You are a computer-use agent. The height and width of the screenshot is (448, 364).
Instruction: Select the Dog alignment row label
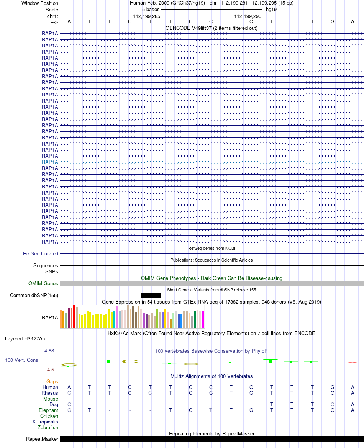54,405
